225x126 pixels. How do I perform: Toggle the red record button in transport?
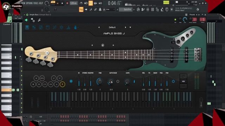click(x=67, y=3)
